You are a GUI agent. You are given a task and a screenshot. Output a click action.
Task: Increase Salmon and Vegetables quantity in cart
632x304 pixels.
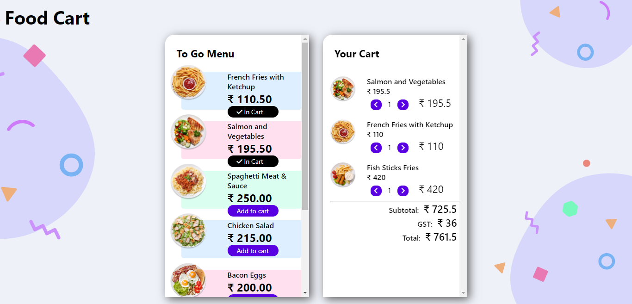(403, 105)
